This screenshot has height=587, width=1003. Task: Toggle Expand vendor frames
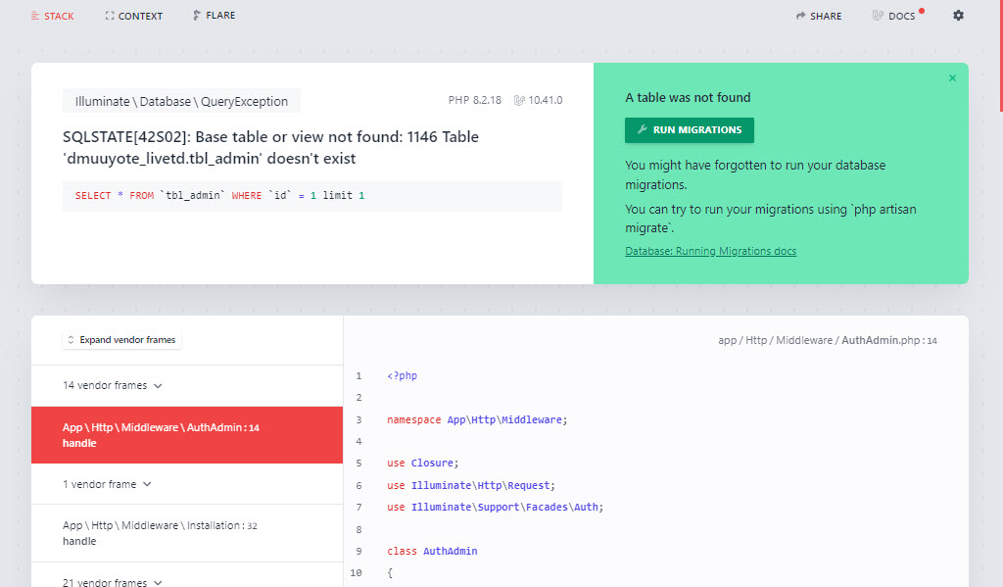[121, 340]
